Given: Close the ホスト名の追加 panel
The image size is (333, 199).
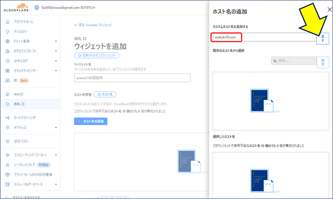Looking at the screenshot, I should click(330, 9).
